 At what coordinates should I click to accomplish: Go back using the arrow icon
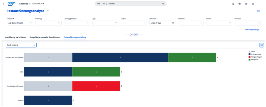(x=3, y=4)
